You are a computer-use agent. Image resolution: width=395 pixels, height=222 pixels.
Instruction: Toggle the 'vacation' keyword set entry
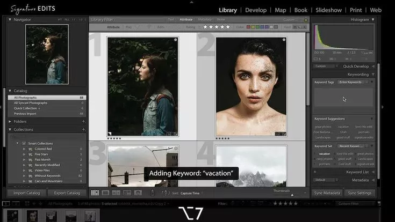(325, 153)
